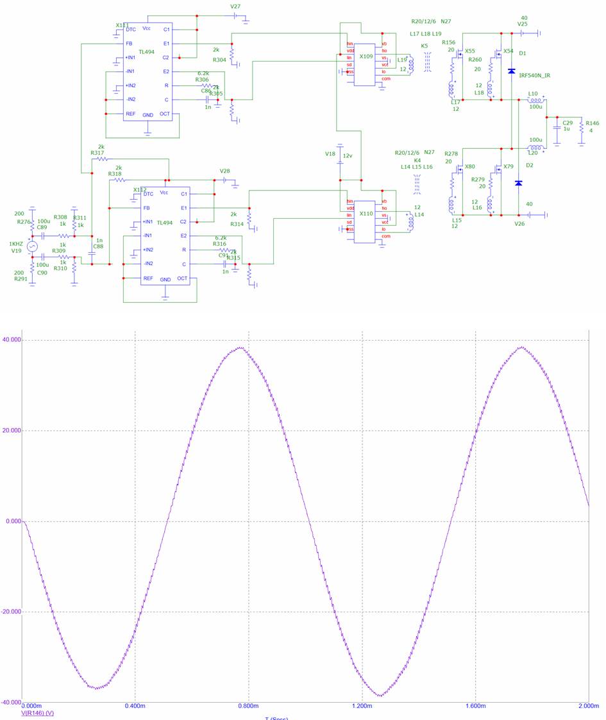This screenshot has height=720, width=606.
Task: Select the C88 capacitor symbol
Action: pyautogui.click(x=92, y=253)
